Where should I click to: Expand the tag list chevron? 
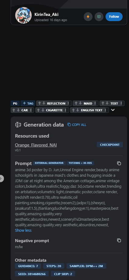(x=113, y=110)
